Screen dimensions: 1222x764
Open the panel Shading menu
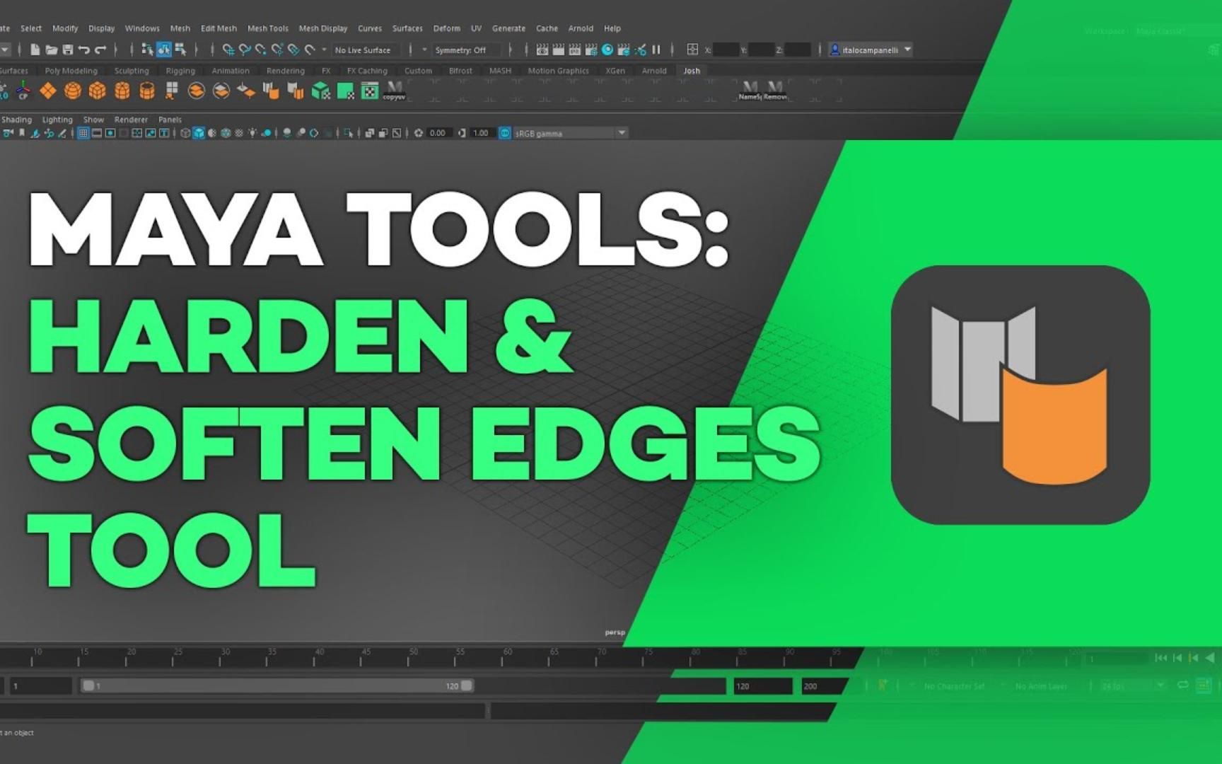point(16,120)
